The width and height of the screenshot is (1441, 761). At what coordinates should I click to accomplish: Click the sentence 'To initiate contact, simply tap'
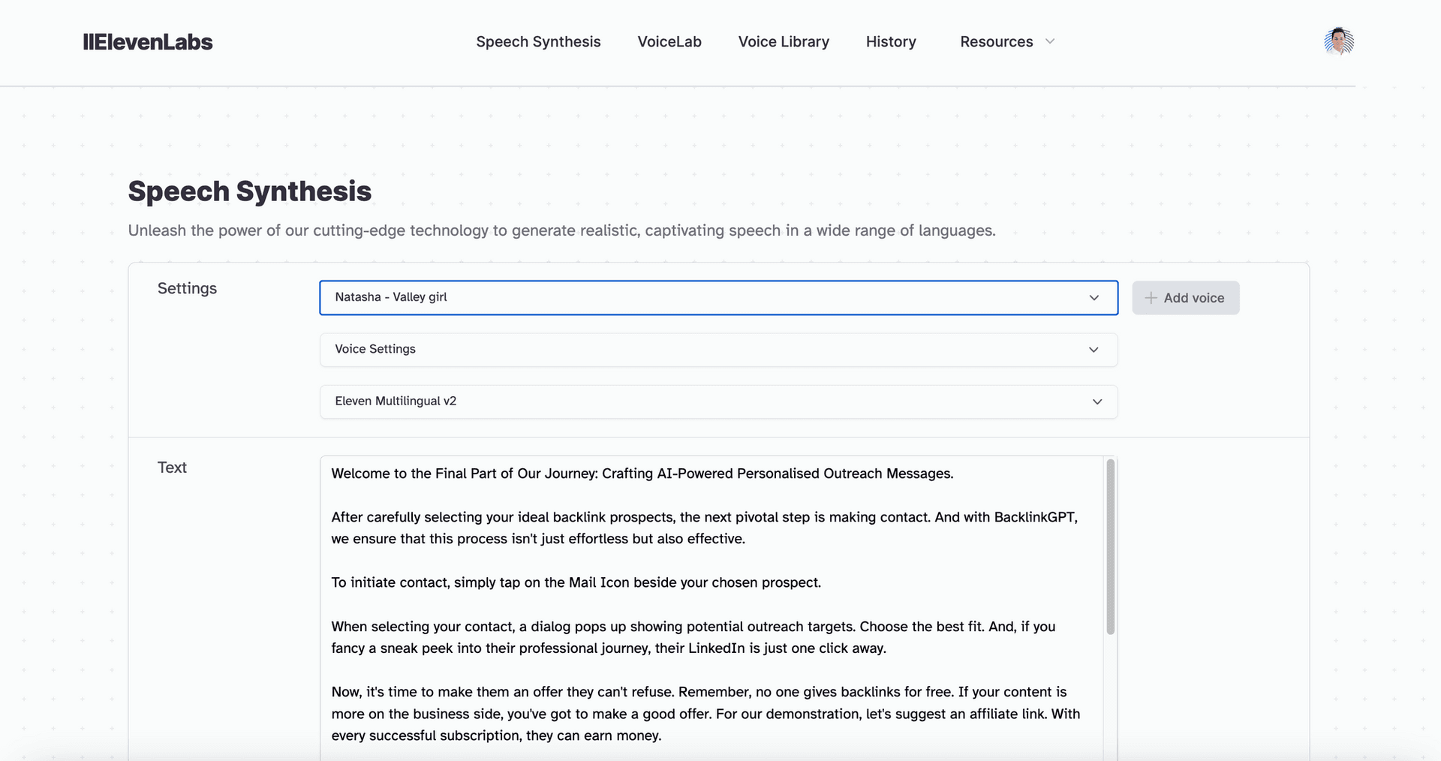[x=576, y=582]
